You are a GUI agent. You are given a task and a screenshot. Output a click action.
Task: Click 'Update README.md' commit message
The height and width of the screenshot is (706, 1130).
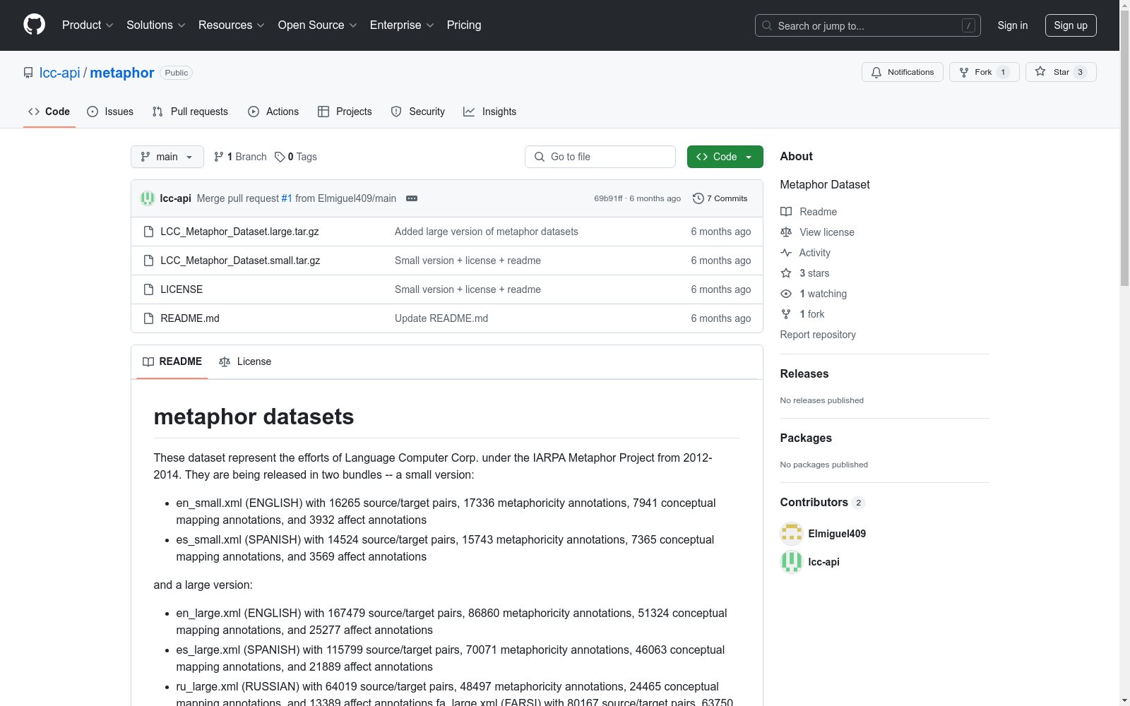pyautogui.click(x=441, y=318)
